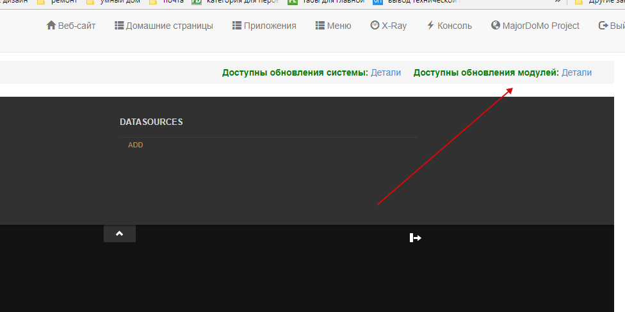The height and width of the screenshot is (312, 625).
Task: Click the Доступны обновления модулей text
Action: point(486,72)
